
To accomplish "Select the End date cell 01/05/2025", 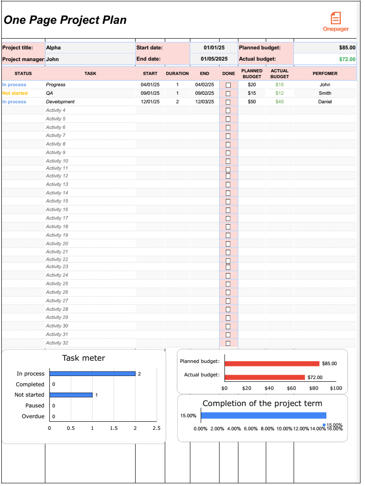I will pos(214,59).
